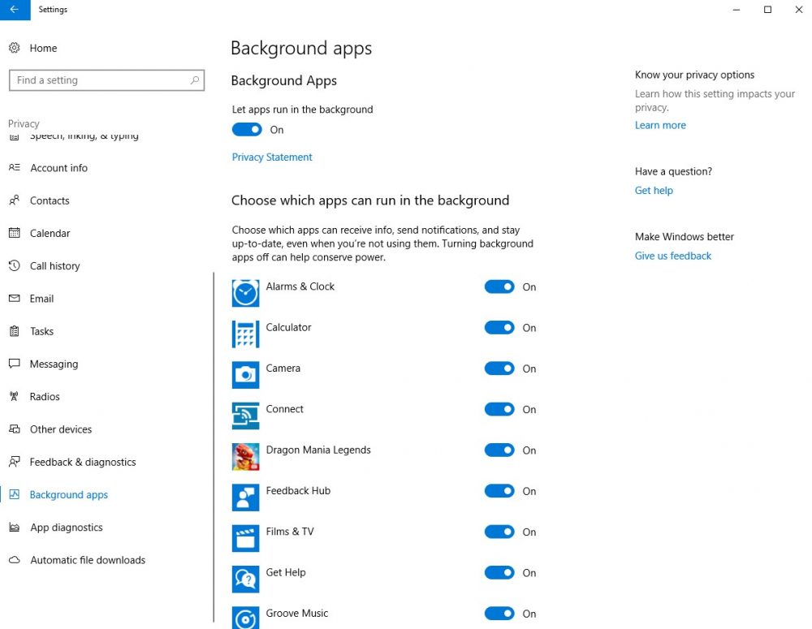Click the Contacts sidebar icon

point(15,200)
